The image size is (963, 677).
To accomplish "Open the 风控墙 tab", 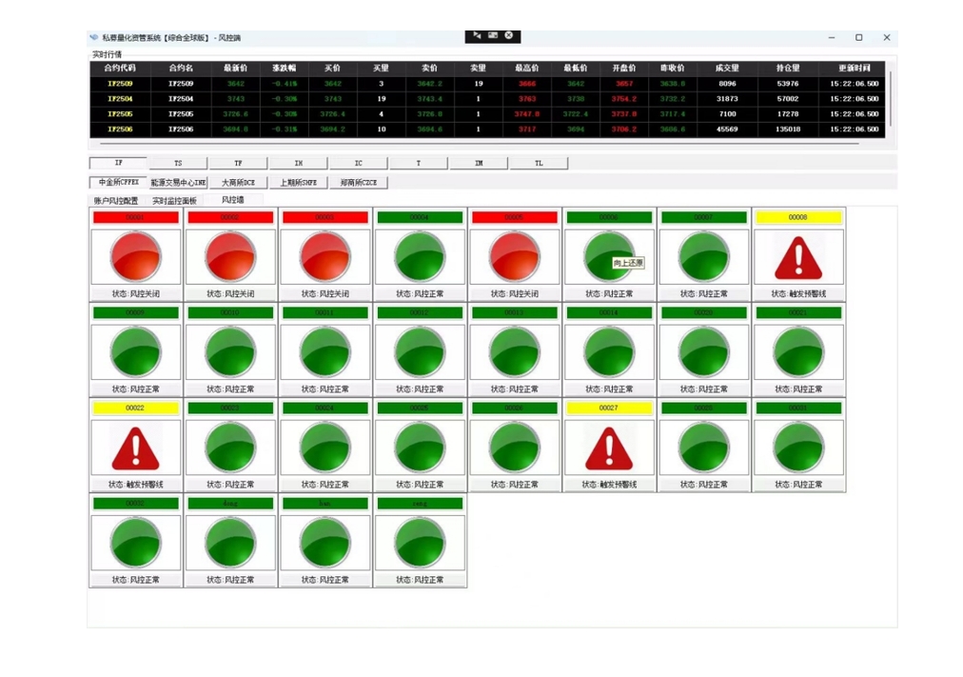I will click(x=233, y=200).
